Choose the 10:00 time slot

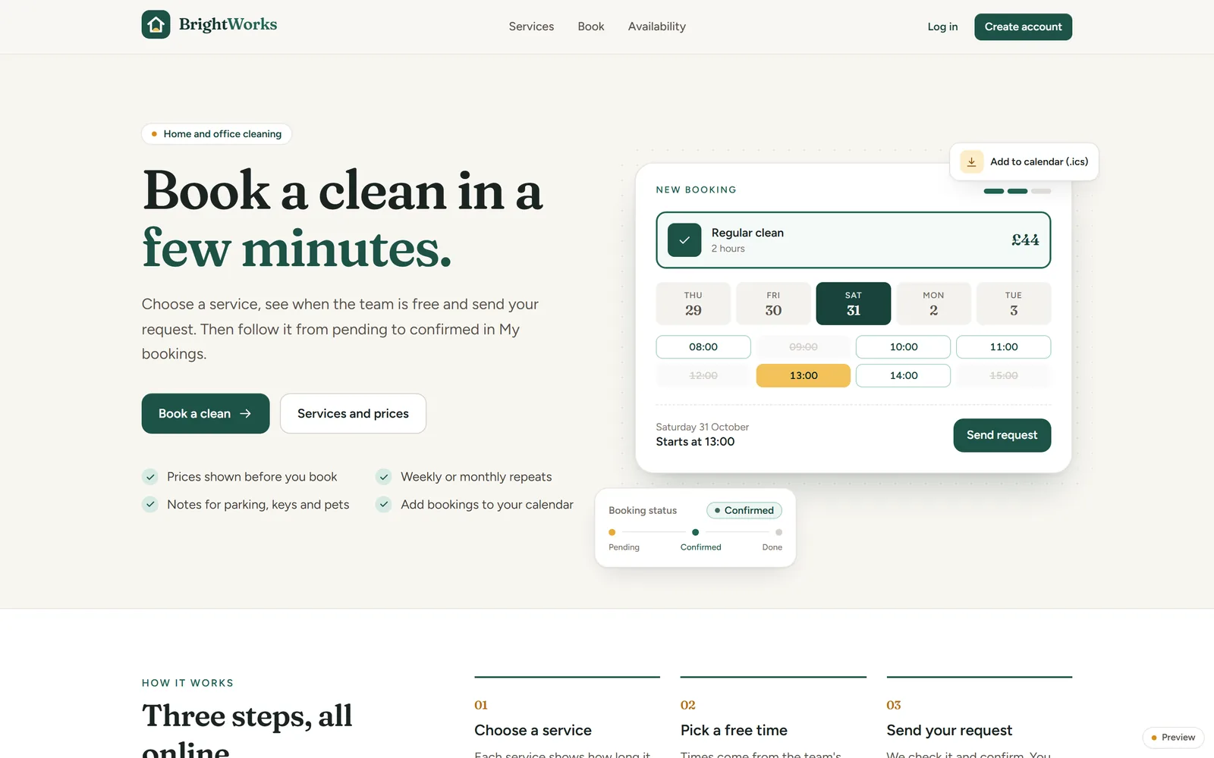(904, 347)
